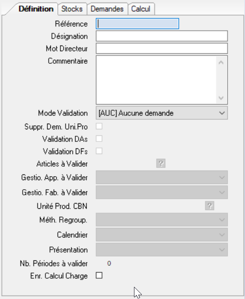245x299 pixels.
Task: Click into the Mot Directeur field
Action: tap(162, 48)
